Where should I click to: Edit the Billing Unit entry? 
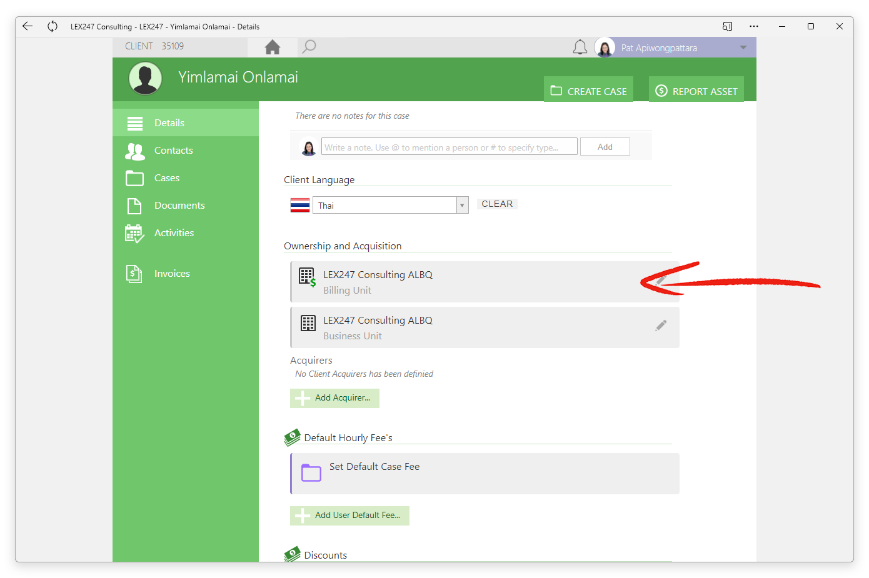pos(661,280)
